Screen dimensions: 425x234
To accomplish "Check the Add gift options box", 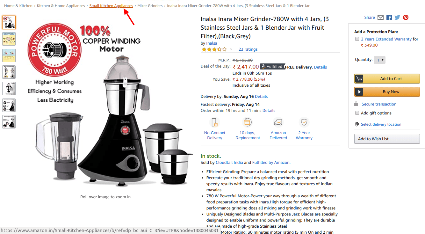I will pyautogui.click(x=357, y=113).
